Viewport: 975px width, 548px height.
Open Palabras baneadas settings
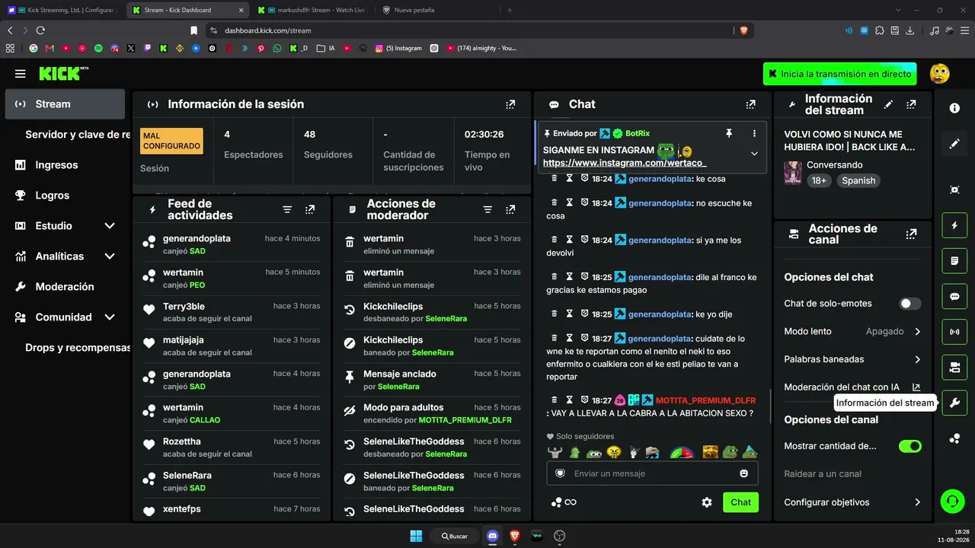[x=852, y=359]
